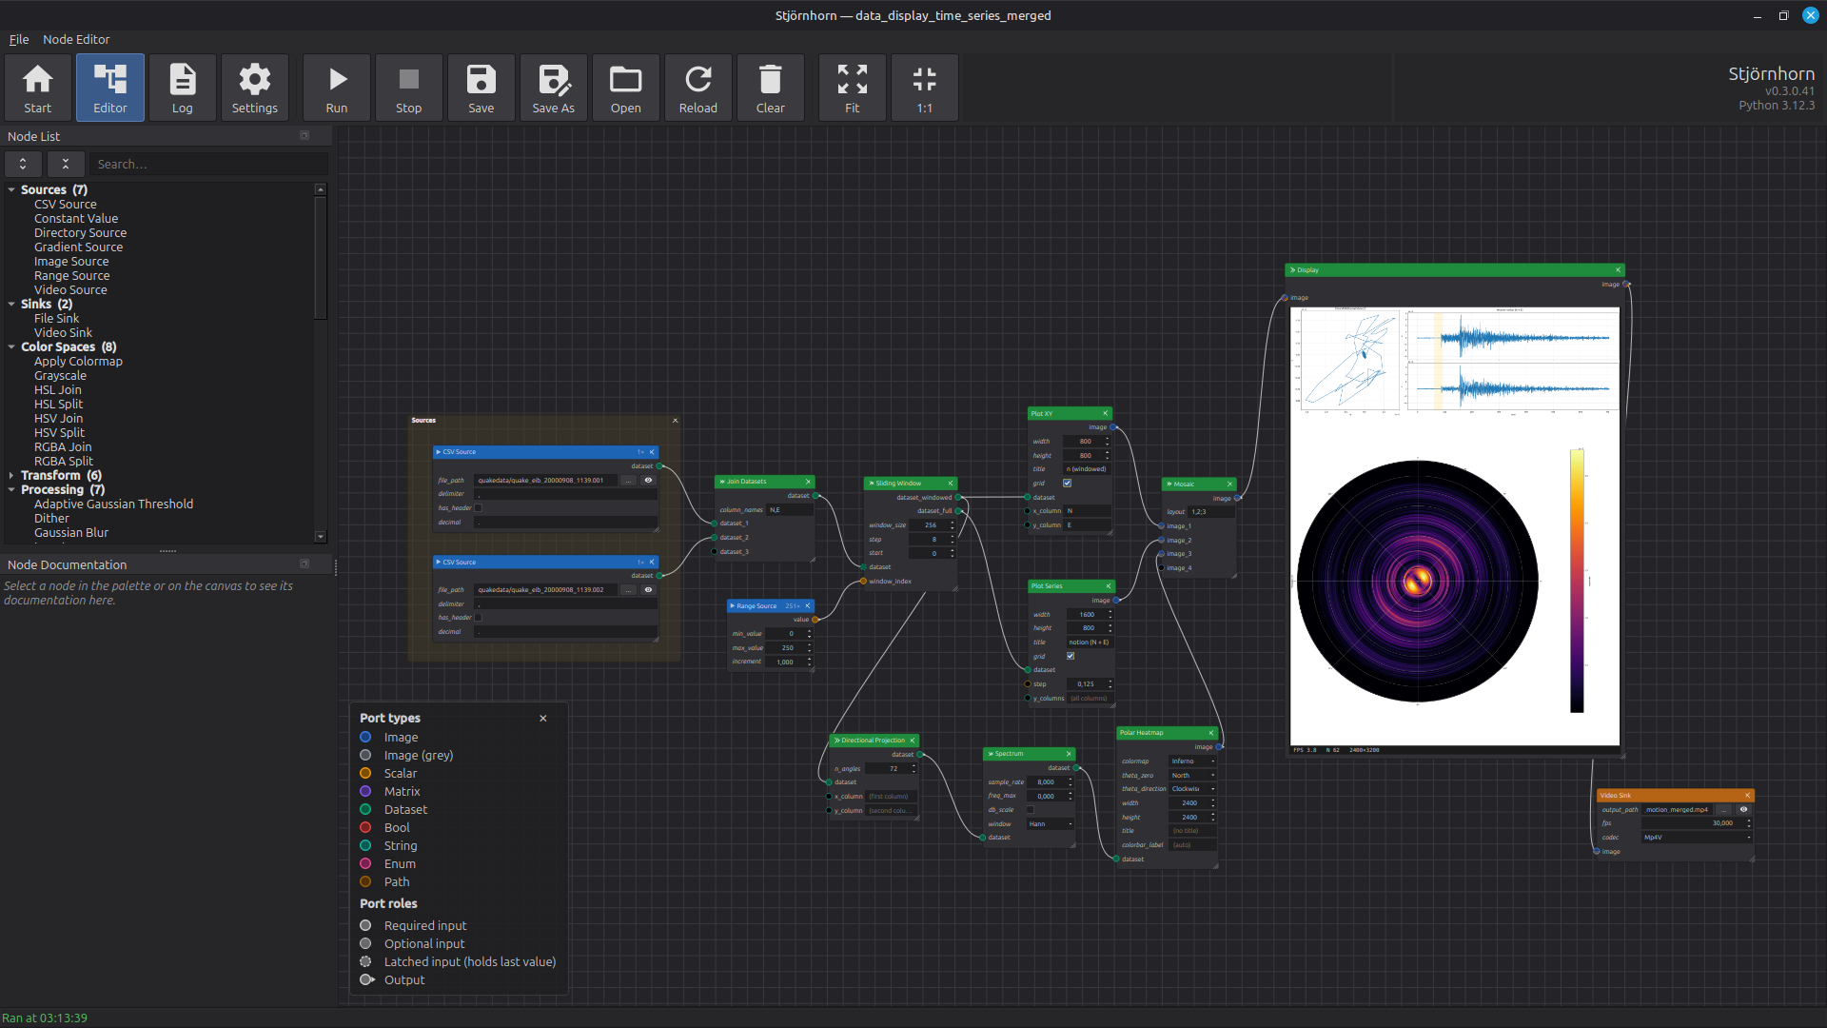
Task: Open window dropdown showing Hann
Action: [1051, 824]
